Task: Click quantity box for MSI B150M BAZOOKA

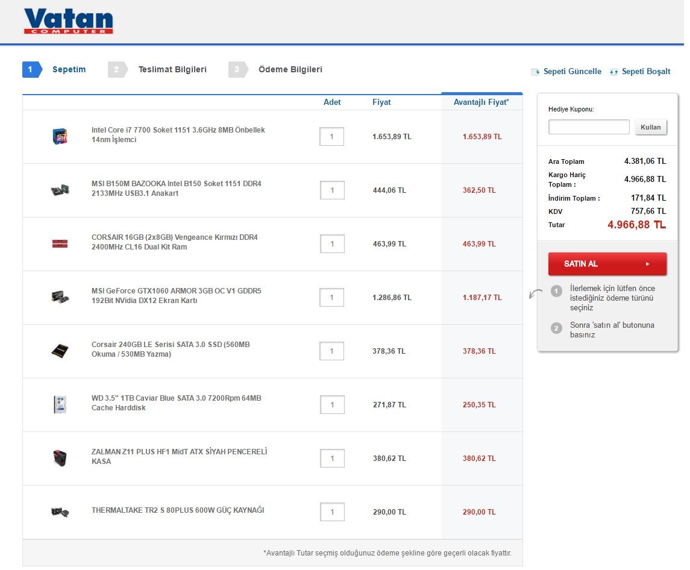Action: pos(332,190)
